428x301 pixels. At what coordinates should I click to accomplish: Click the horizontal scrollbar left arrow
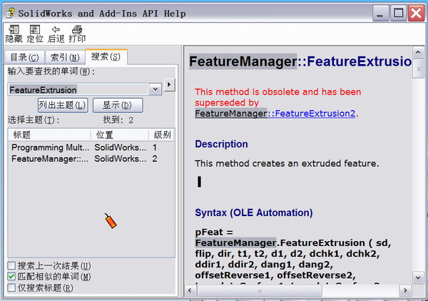190,290
